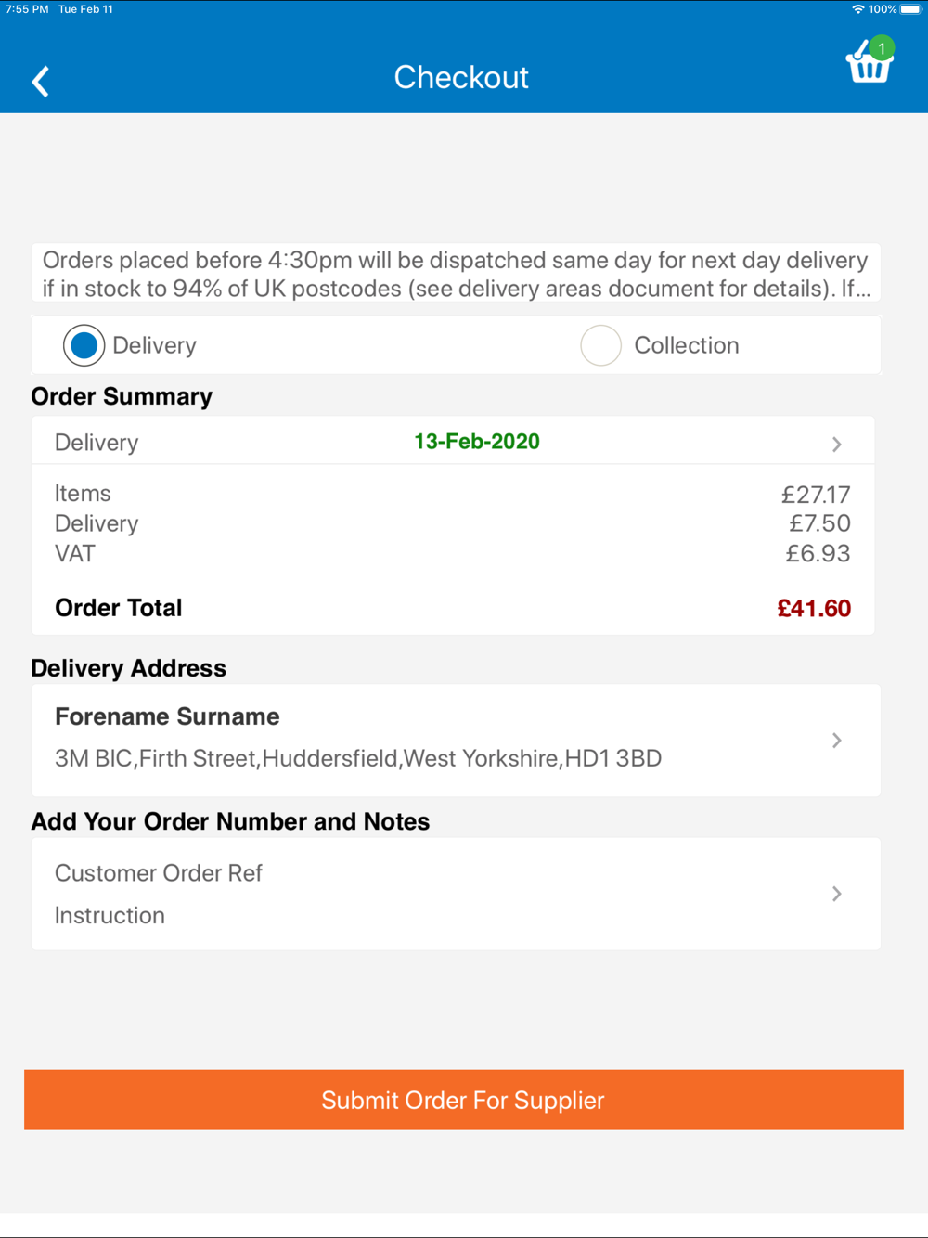This screenshot has width=928, height=1238.
Task: Open the shopping basket icon
Action: (x=869, y=65)
